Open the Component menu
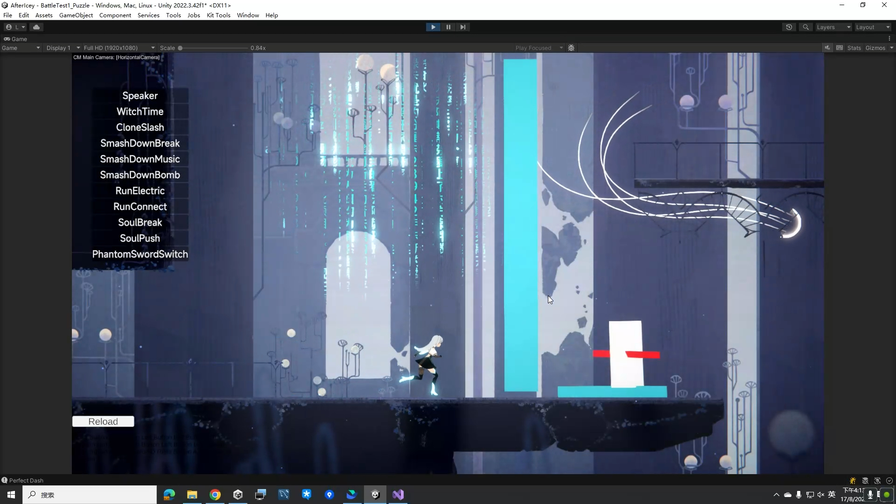 point(115,15)
